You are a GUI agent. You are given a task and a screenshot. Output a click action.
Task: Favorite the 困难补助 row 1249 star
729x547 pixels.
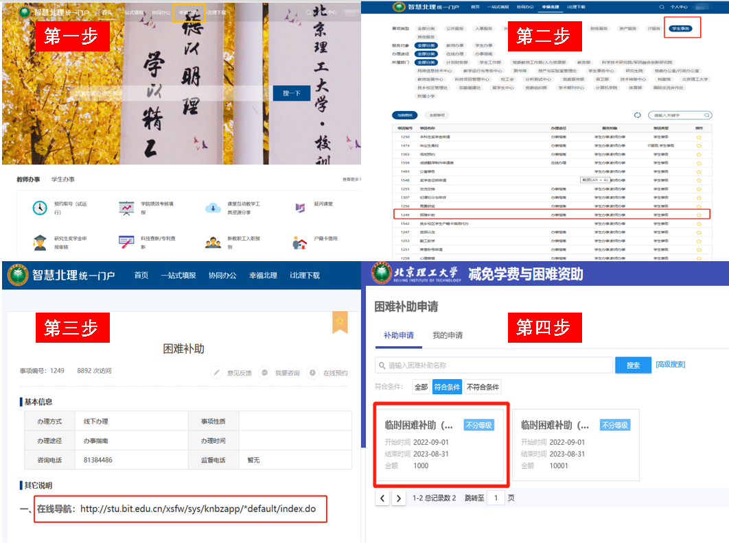[698, 215]
